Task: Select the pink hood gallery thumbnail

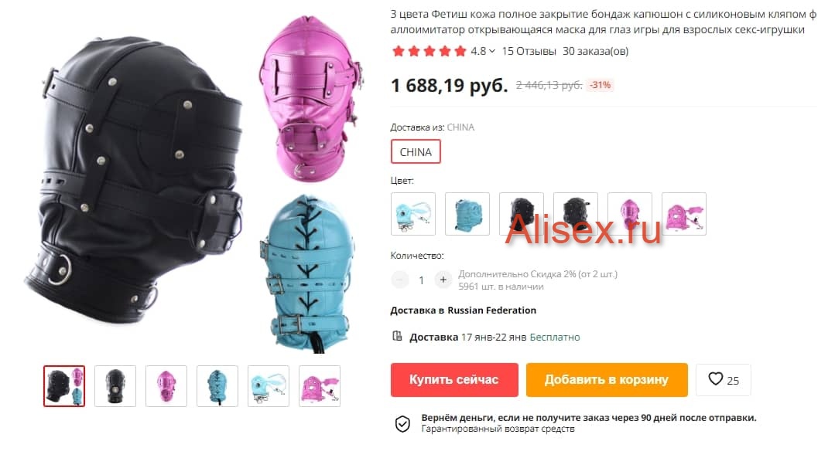Action: [x=166, y=386]
